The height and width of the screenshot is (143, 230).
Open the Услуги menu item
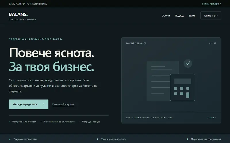[166, 16]
